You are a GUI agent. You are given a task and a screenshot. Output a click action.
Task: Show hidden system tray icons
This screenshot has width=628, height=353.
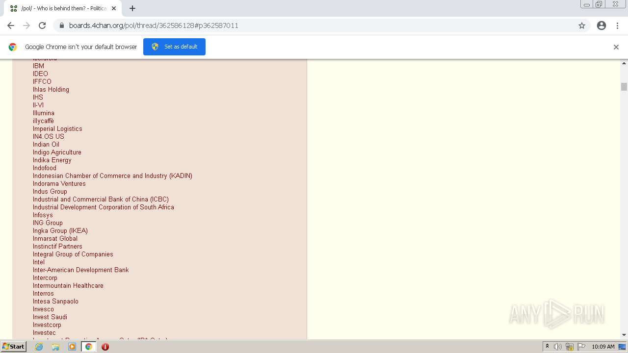point(547,347)
